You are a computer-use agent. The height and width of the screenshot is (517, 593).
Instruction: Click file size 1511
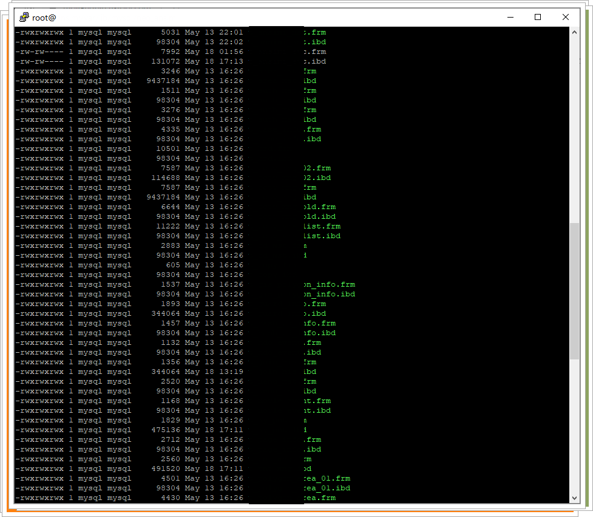pos(171,91)
